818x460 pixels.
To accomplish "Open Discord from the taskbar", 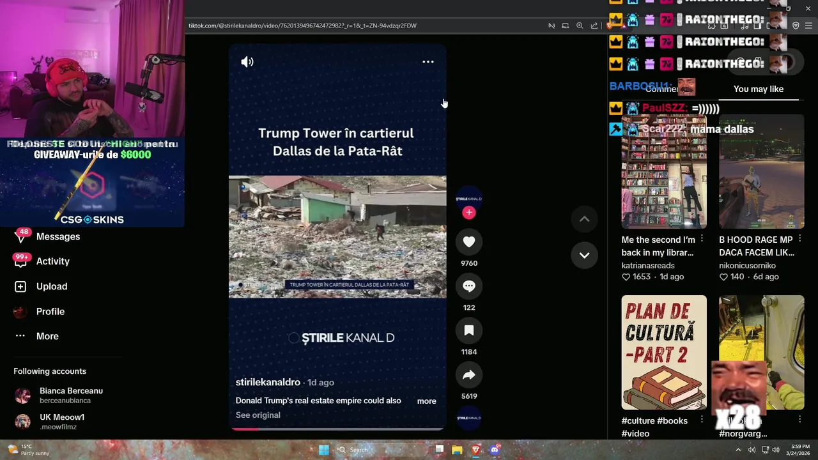I will (x=494, y=450).
